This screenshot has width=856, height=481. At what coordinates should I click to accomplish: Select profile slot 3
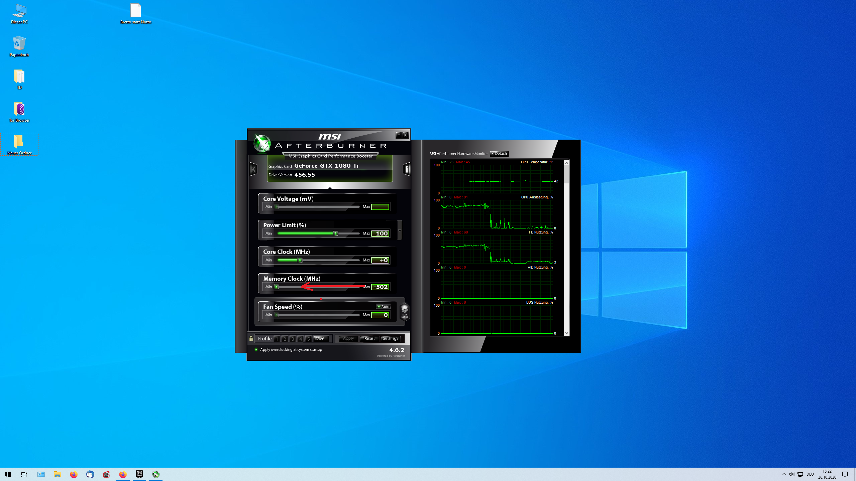[x=293, y=339]
